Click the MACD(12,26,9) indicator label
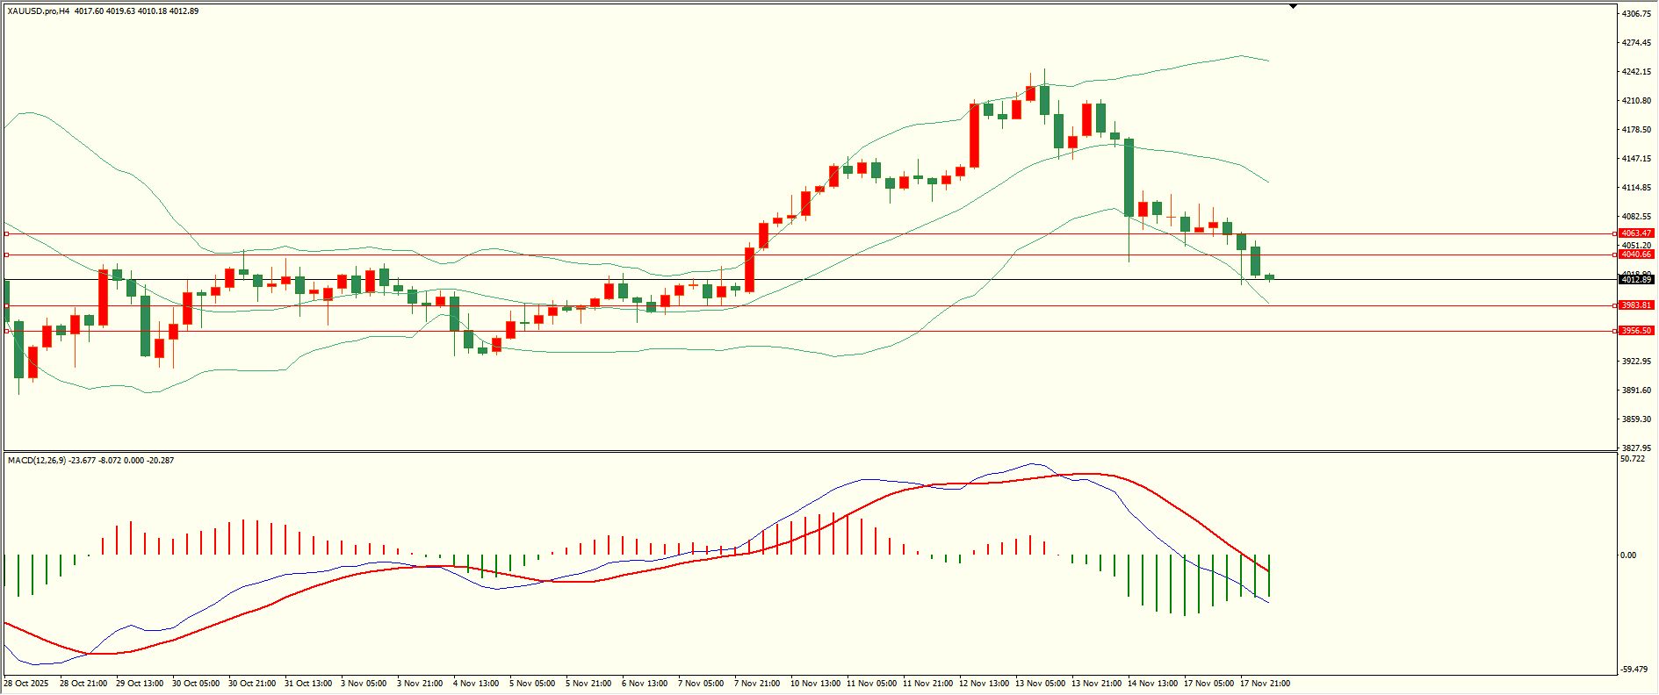The width and height of the screenshot is (1659, 695). (x=36, y=460)
